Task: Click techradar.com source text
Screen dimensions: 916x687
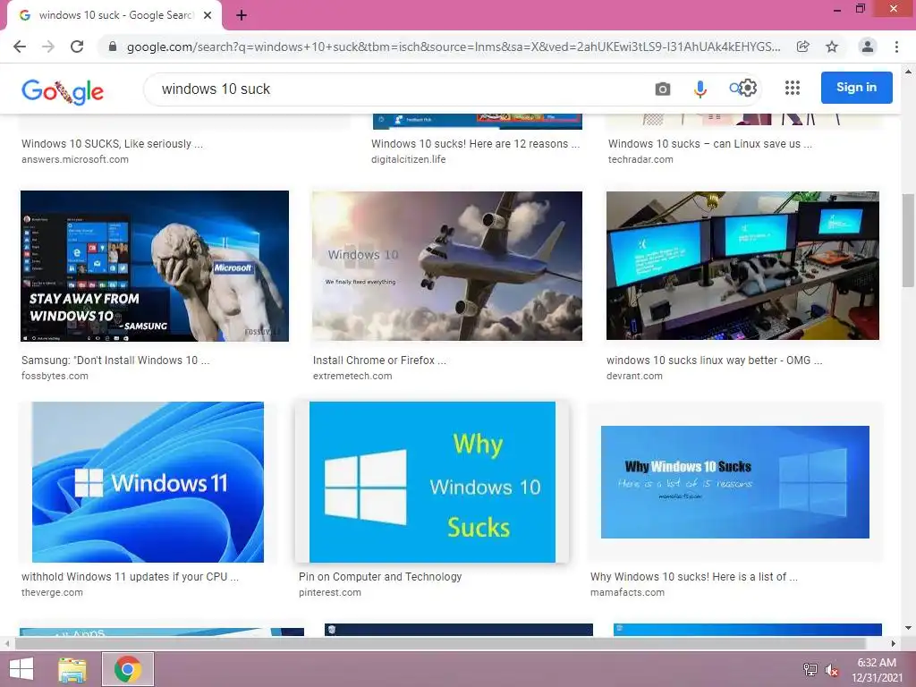Action: (640, 159)
